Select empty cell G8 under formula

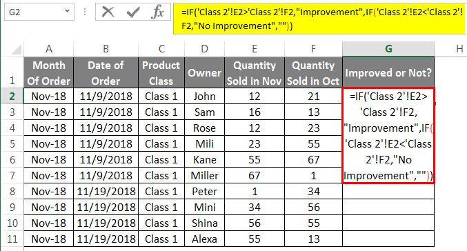388,191
